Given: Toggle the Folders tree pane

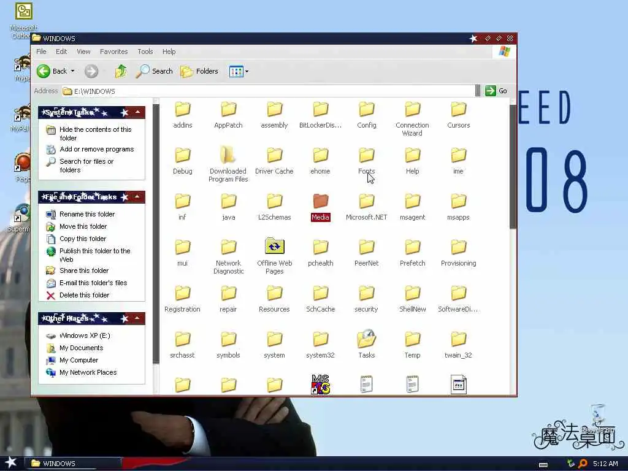Looking at the screenshot, I should tap(199, 71).
